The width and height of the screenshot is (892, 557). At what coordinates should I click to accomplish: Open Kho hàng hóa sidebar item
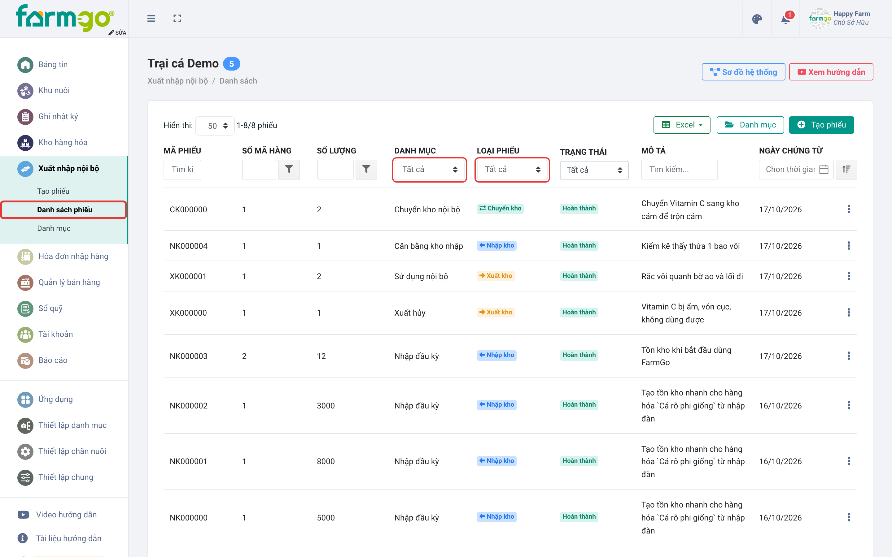click(x=63, y=143)
